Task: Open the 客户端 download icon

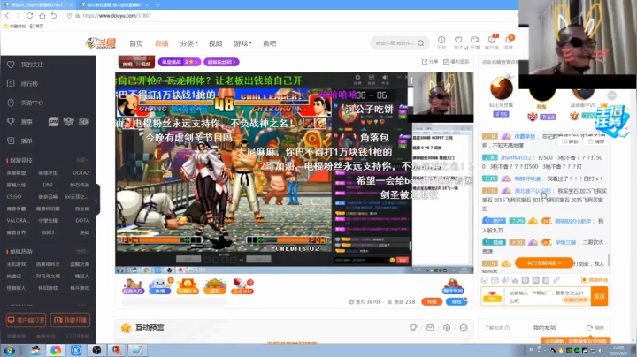Action: point(492,42)
